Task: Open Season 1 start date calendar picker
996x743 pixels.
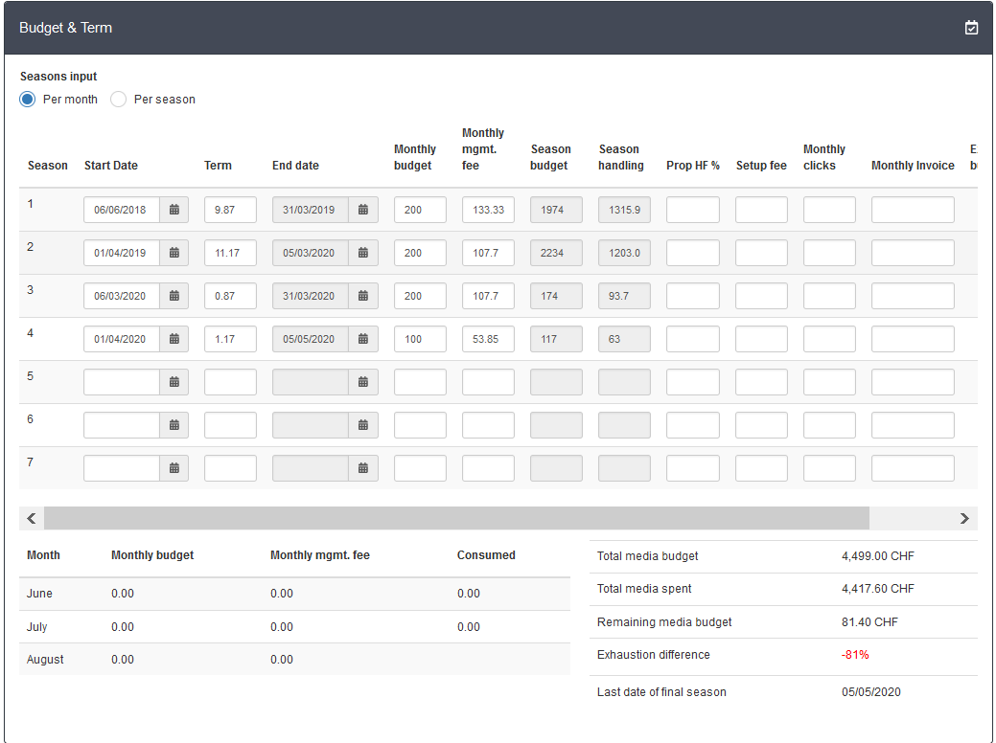Action: 174,210
